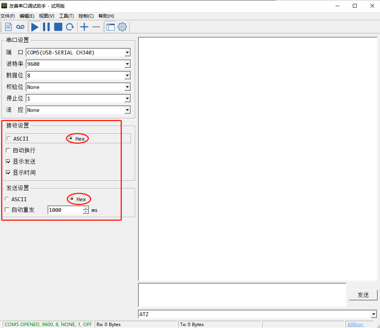Stop the serial connection with square icon
The image size is (380, 328).
click(58, 27)
